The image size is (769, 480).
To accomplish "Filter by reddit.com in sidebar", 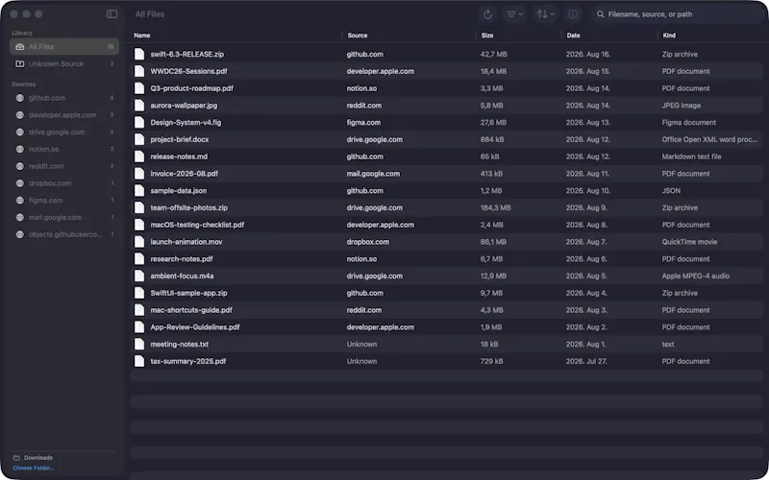I will (x=64, y=166).
